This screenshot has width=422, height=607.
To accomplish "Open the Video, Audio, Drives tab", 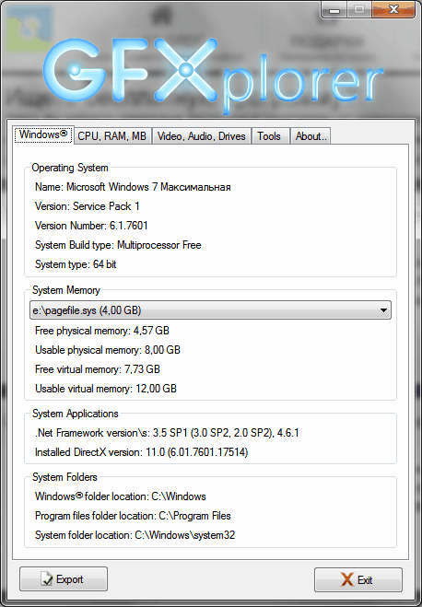I will (201, 136).
